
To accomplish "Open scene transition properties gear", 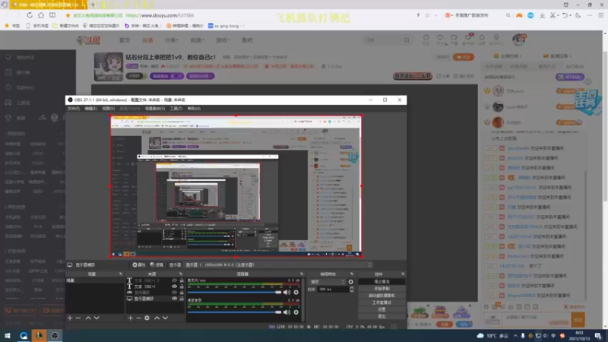I will (351, 282).
